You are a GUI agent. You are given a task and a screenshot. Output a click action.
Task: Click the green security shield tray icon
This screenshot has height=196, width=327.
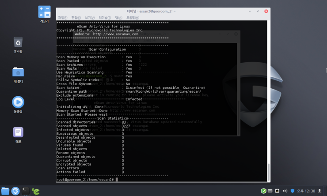(x=263, y=191)
